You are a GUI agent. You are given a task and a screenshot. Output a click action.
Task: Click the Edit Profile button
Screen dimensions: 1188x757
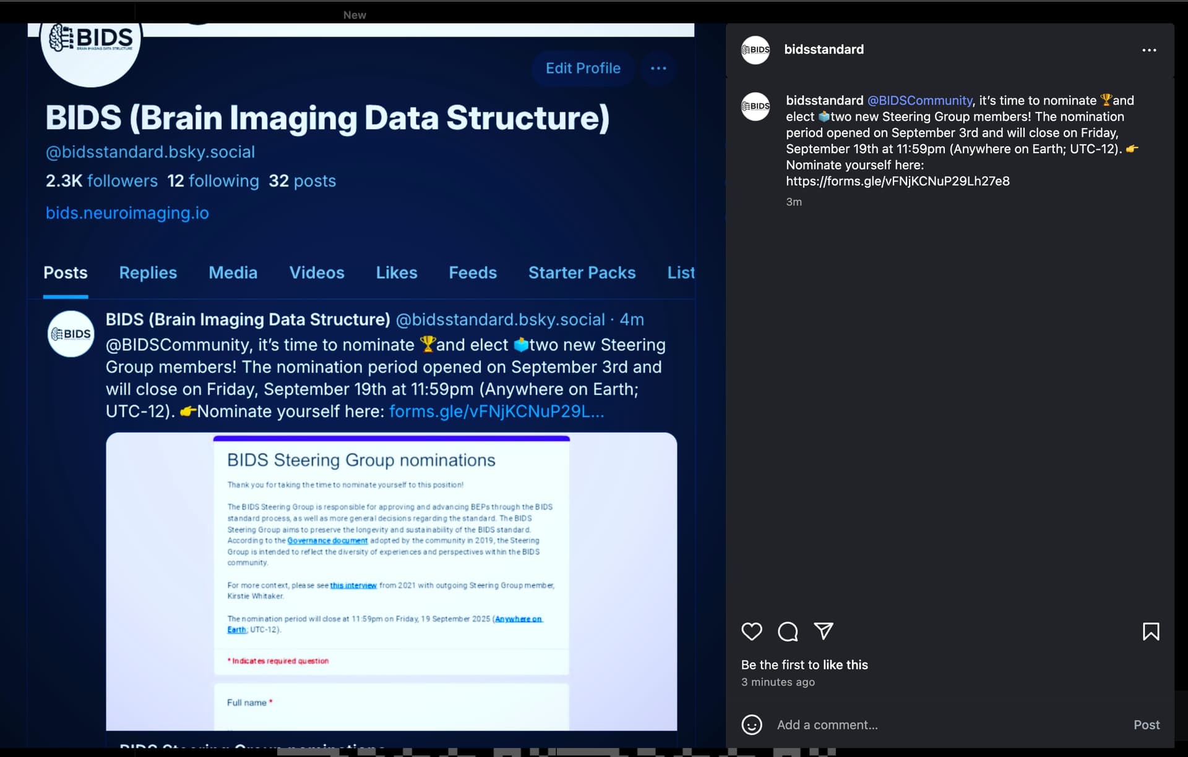coord(583,68)
